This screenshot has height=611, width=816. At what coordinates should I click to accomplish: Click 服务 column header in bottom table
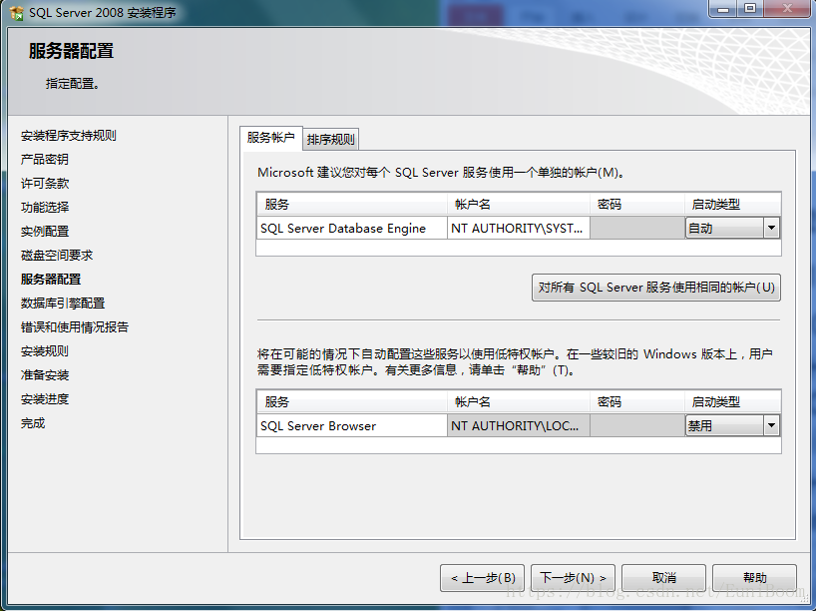point(352,401)
